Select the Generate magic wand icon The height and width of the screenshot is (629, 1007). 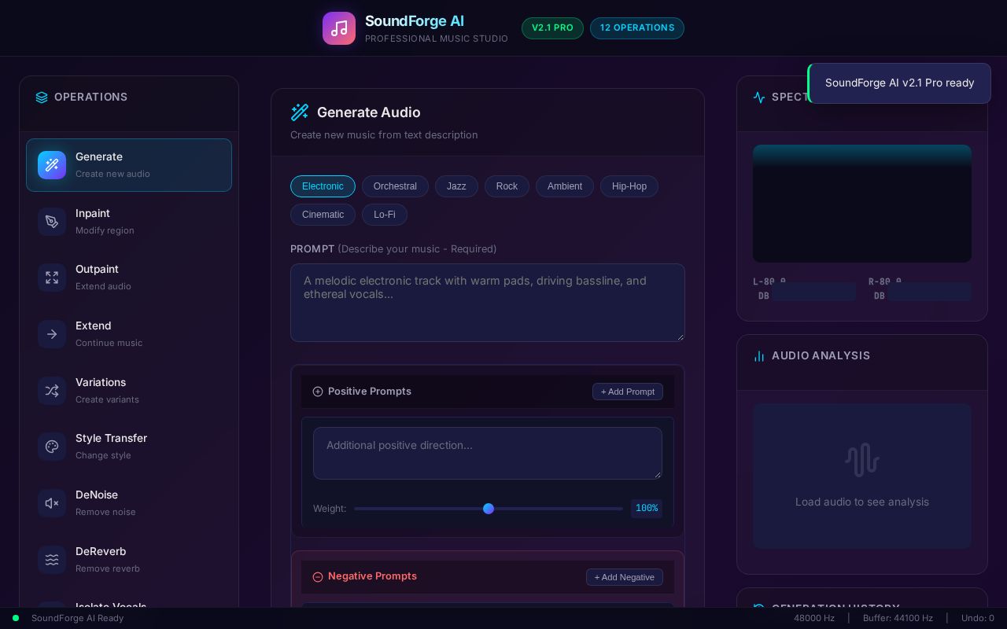coord(52,165)
